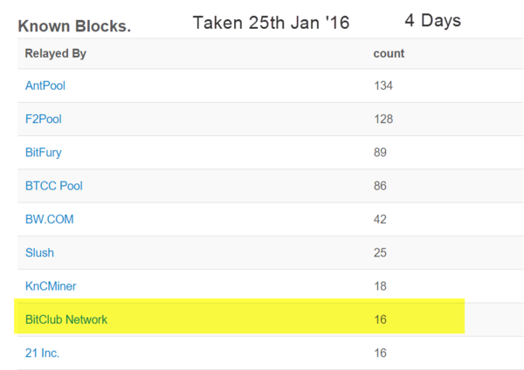Click the count column header

point(389,53)
